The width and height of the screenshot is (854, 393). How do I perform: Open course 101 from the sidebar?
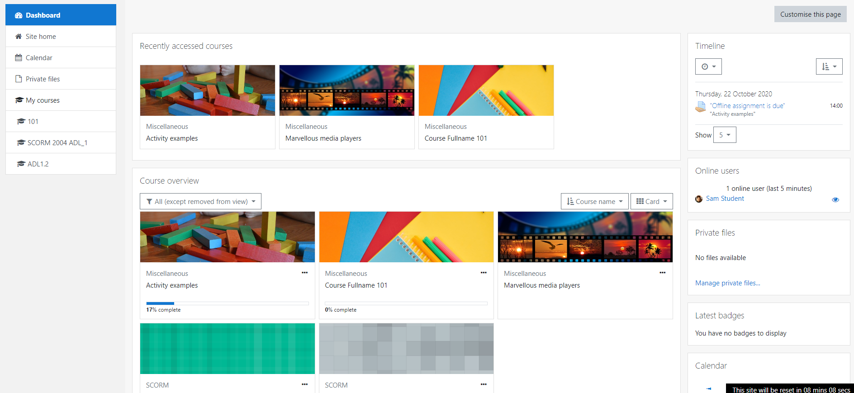coord(61,121)
